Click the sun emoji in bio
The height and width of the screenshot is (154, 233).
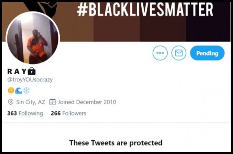coord(11,90)
